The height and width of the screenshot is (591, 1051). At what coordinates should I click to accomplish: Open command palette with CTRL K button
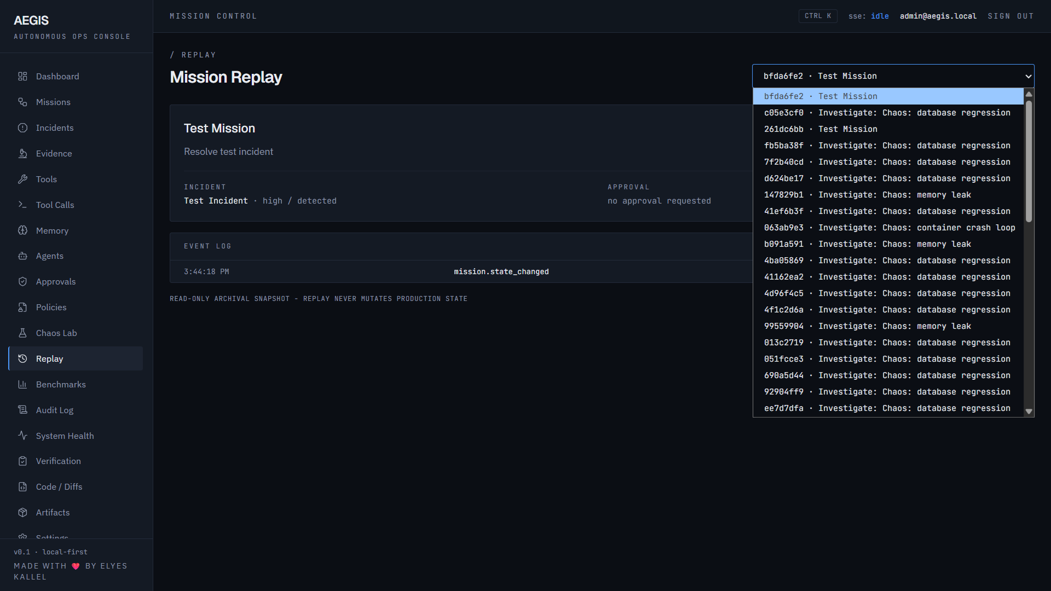818,16
